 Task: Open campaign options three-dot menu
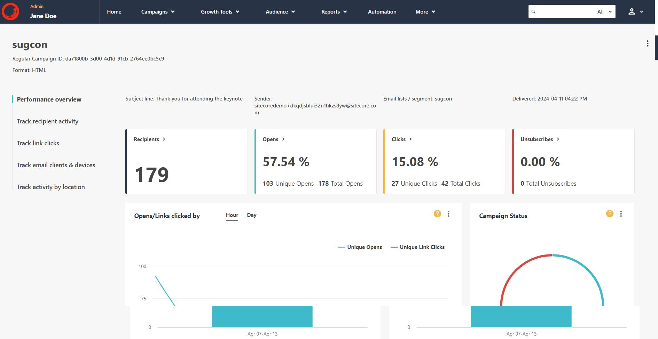[x=647, y=43]
